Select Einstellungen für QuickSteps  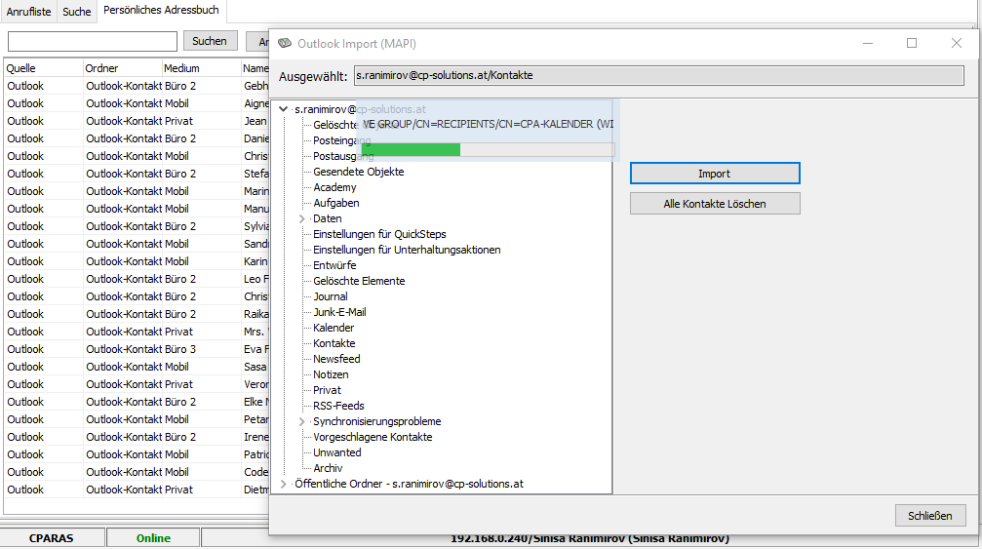click(x=379, y=234)
